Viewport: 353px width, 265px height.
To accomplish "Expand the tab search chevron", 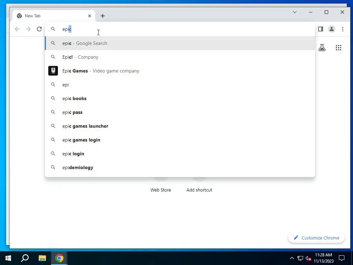I will [295, 12].
